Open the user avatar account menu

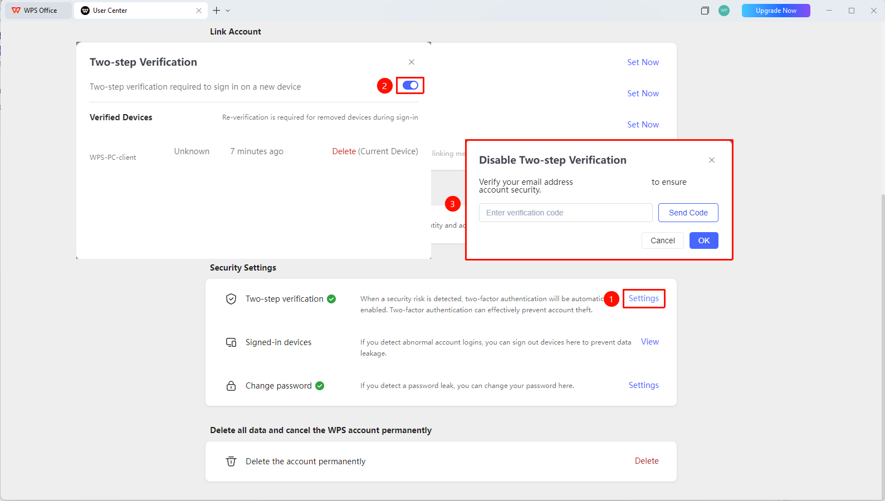click(724, 11)
